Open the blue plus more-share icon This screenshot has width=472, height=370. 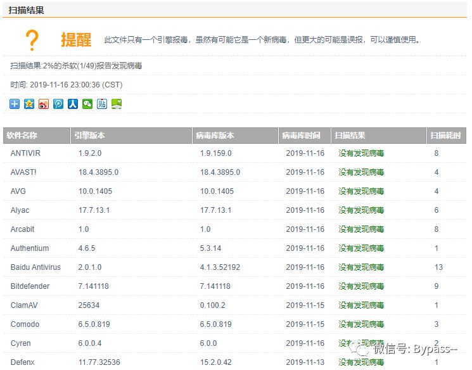[15, 104]
